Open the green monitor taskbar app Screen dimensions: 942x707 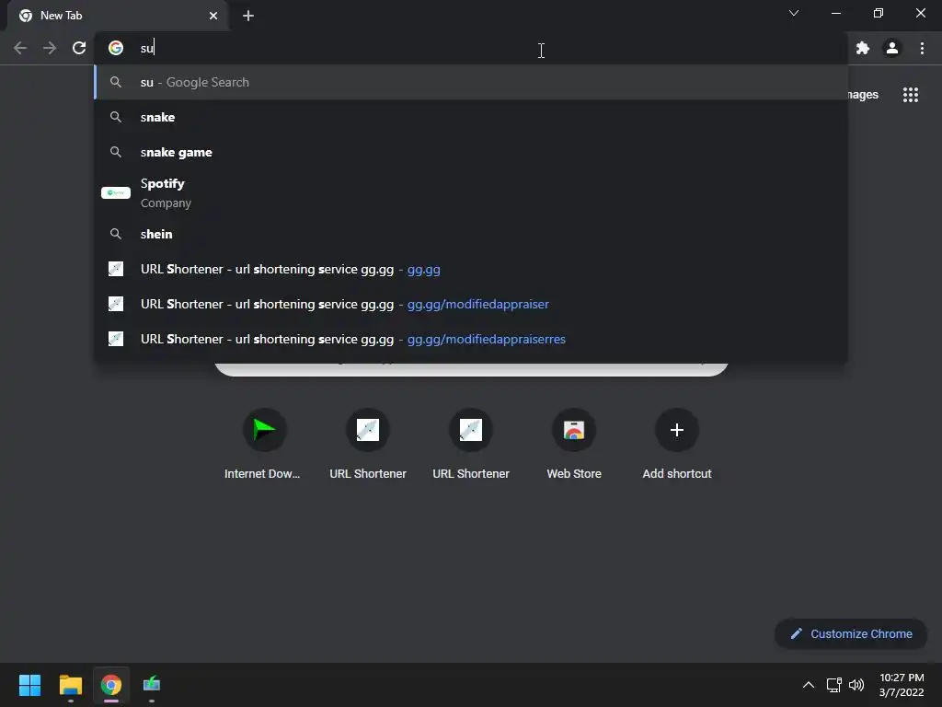[x=152, y=685]
